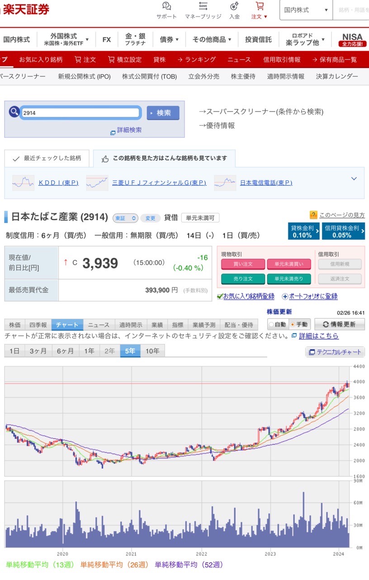Select the 自動 auto-update radio button
Viewport: 369px width, 580px height.
pyautogui.click(x=271, y=324)
